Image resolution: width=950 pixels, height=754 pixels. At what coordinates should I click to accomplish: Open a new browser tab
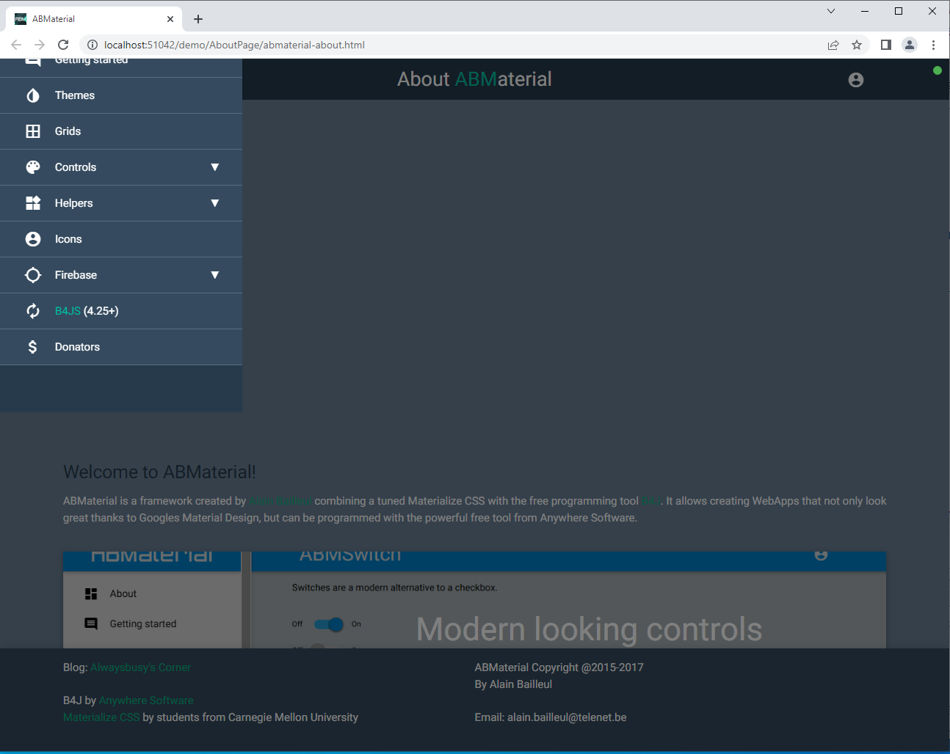(x=198, y=19)
